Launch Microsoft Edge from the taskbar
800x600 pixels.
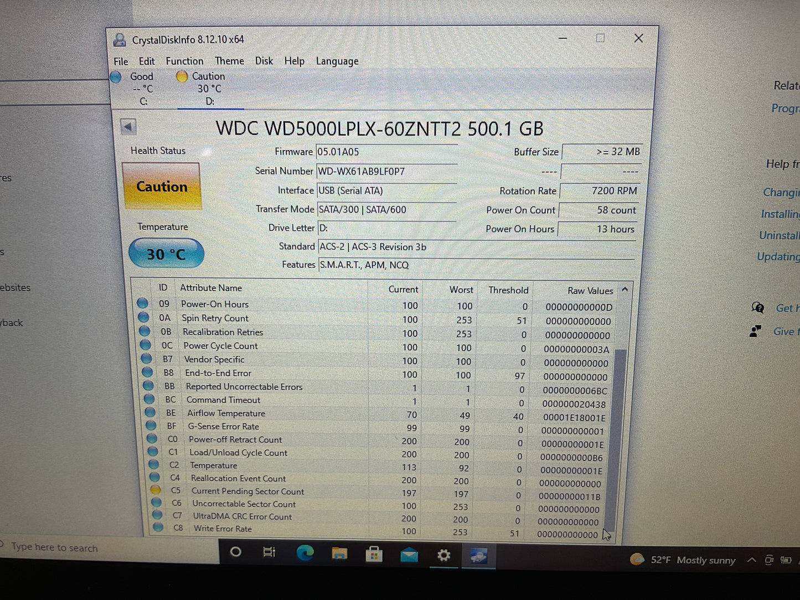click(x=305, y=552)
